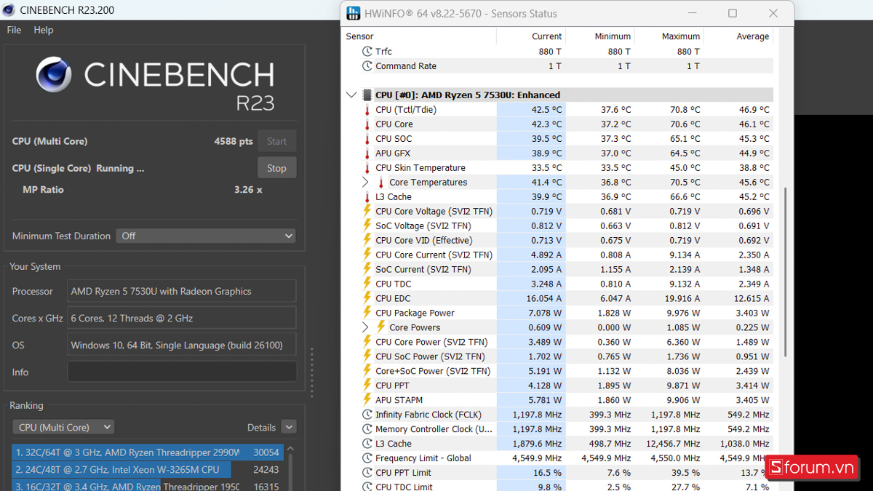The height and width of the screenshot is (491, 873).
Task: Click the lightning icon beside SoC Current
Action: pyautogui.click(x=367, y=269)
